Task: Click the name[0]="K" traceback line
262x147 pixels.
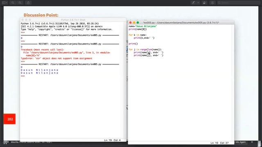Action: tap(33, 56)
